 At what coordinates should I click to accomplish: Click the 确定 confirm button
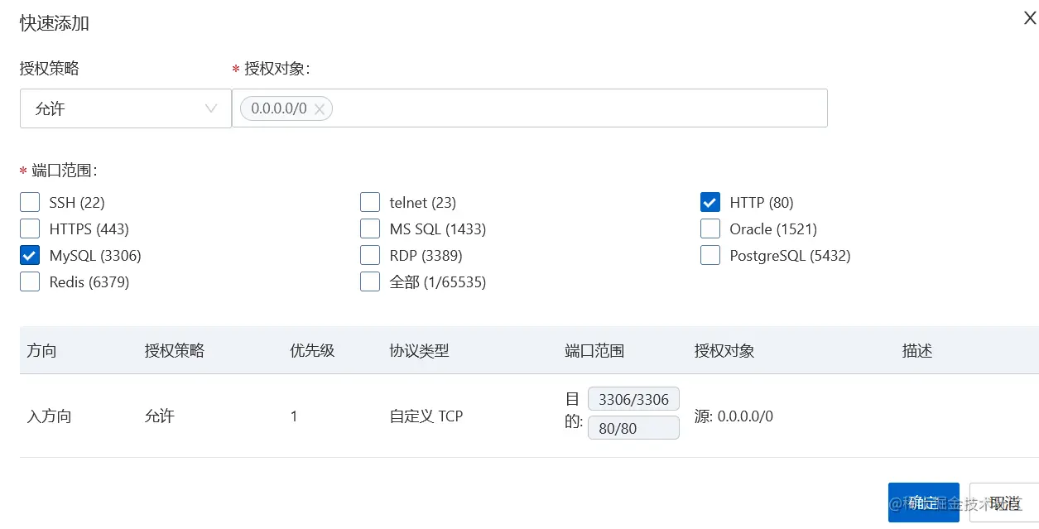(x=923, y=503)
